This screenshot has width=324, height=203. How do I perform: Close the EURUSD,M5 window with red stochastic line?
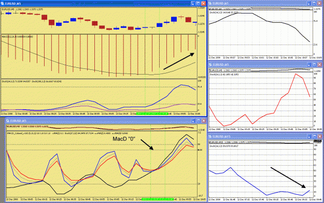(x=319, y=65)
